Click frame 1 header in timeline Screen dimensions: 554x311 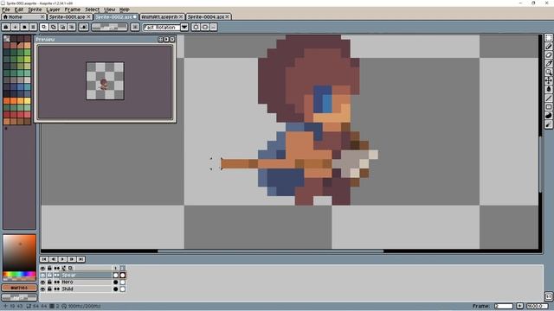tap(115, 269)
